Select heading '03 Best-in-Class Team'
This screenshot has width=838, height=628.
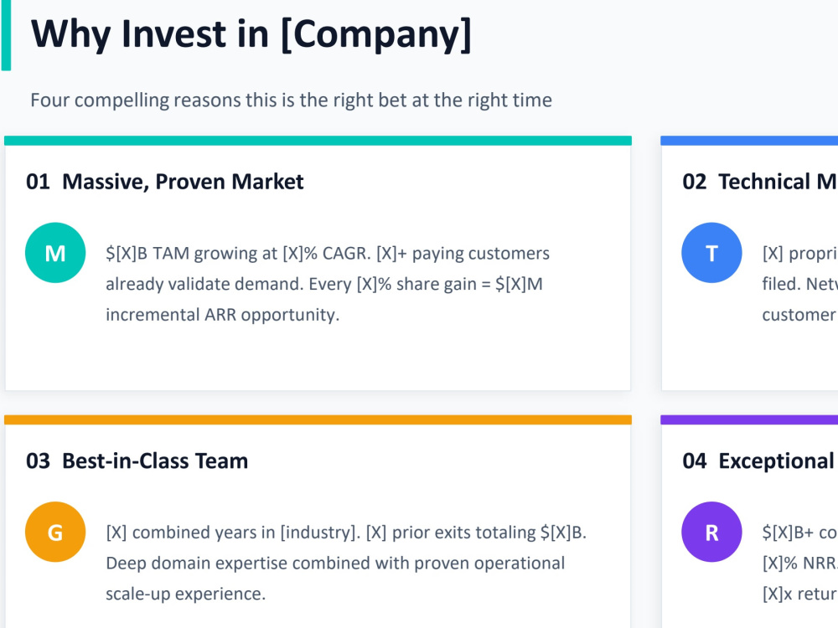coord(137,461)
